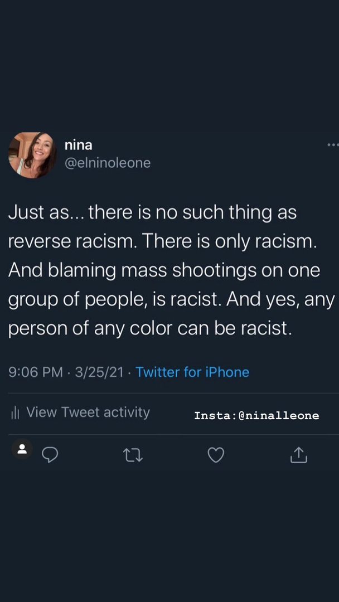Tap the line "person of any color can be racist."
The image size is (339, 602).
[150, 328]
